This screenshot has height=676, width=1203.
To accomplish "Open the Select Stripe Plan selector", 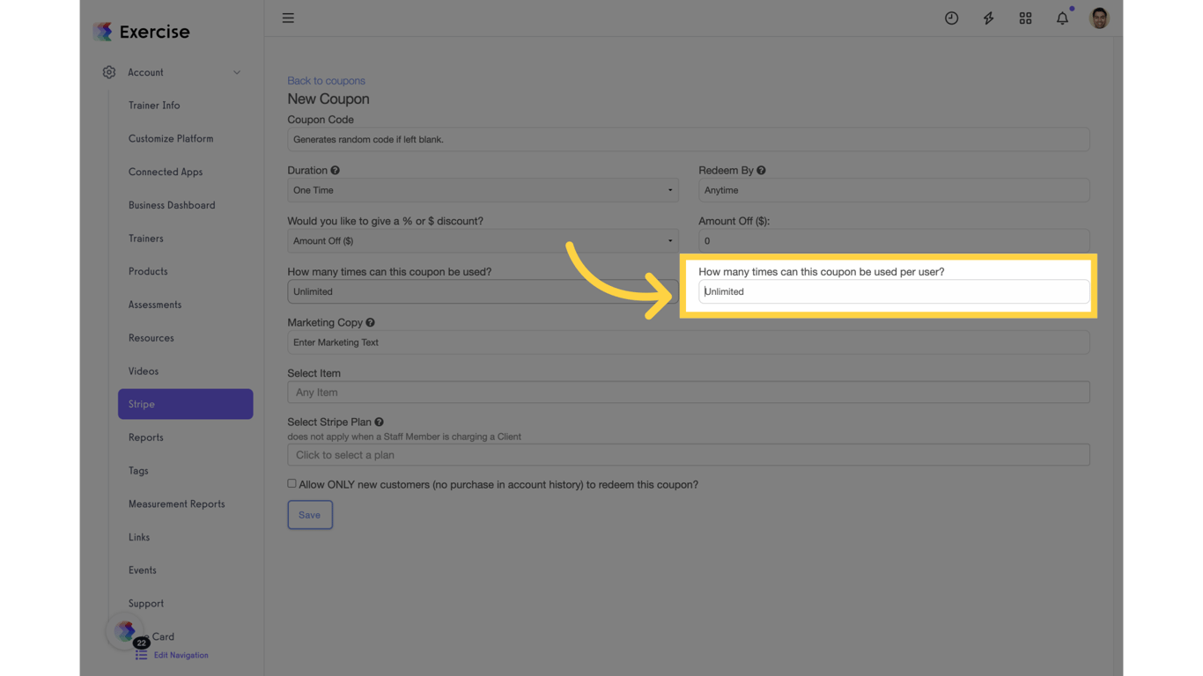I will click(689, 455).
